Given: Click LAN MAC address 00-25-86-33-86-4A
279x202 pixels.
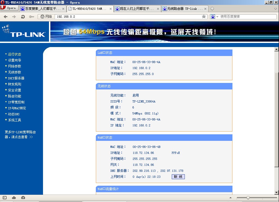Looking at the screenshot, I should pos(146,62).
